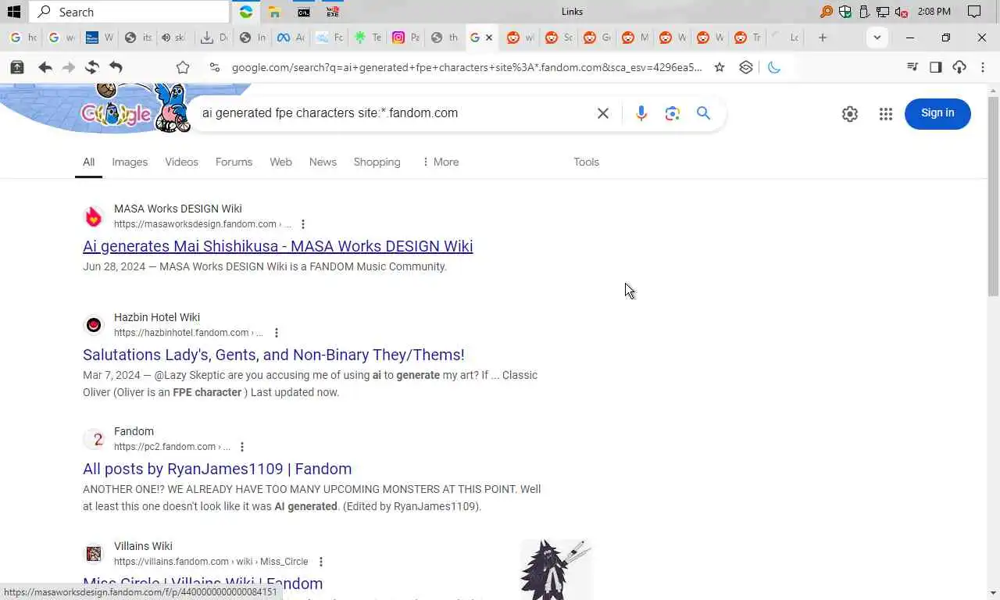Viewport: 1000px width, 600px height.
Task: Click the Windows Start button
Action: 13,12
